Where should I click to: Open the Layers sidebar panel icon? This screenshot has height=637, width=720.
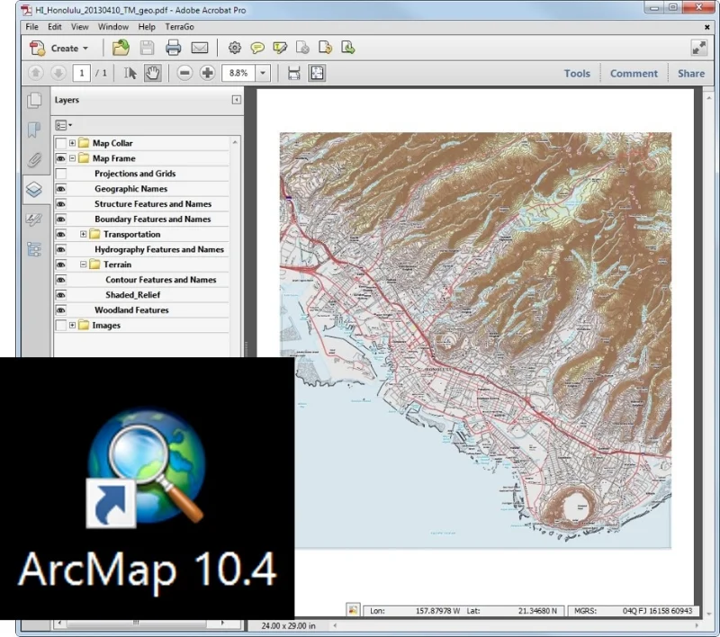(34, 190)
